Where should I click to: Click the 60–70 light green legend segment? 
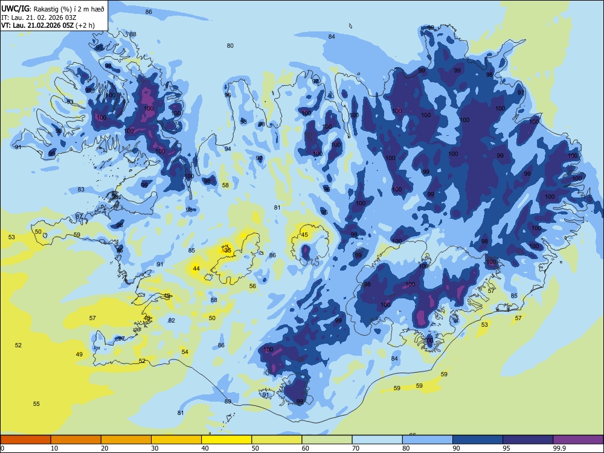[x=327, y=440]
